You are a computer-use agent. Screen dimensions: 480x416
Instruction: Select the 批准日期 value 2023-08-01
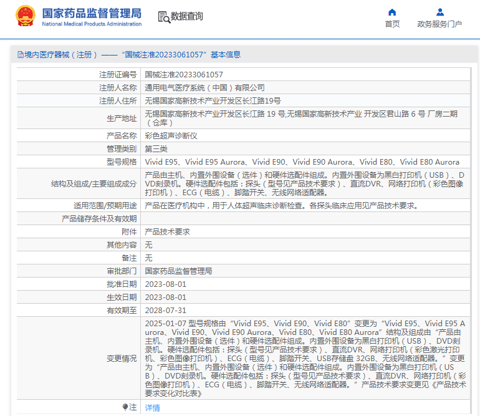[166, 284]
